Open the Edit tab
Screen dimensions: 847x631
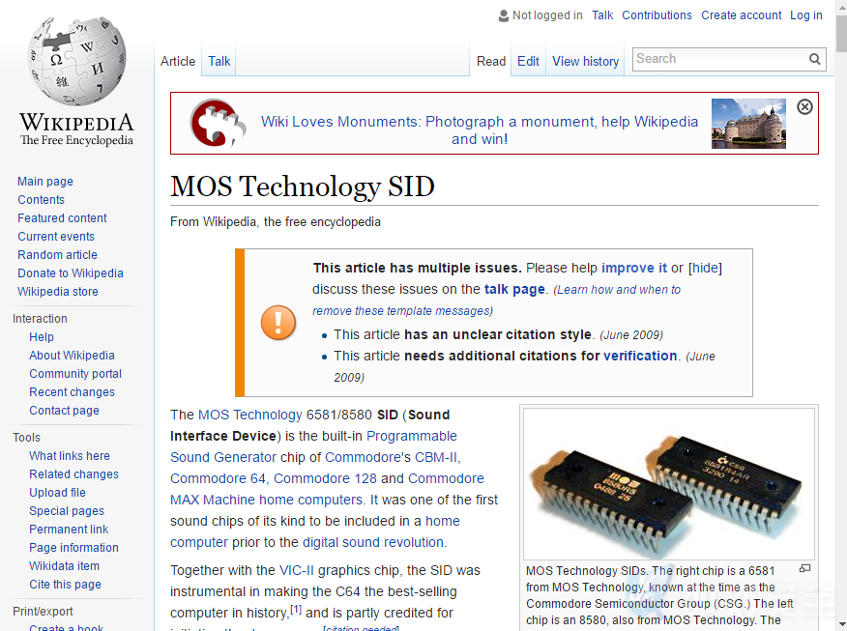(528, 62)
